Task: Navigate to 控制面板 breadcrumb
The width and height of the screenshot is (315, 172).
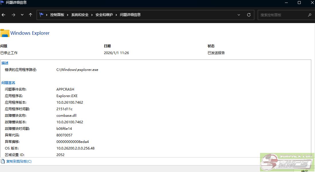Action: [57, 15]
